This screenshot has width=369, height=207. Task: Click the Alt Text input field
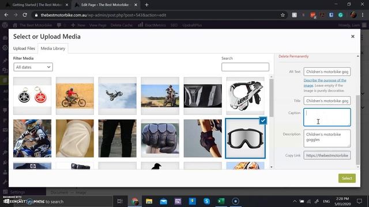(327, 72)
